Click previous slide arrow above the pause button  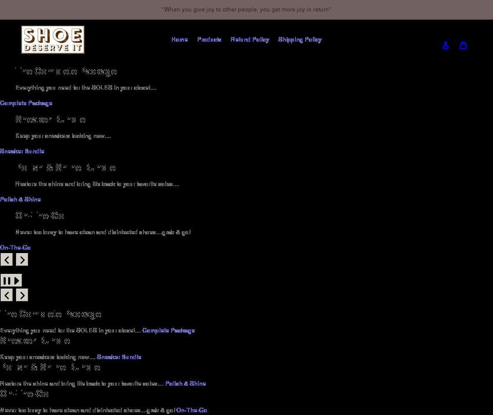(7, 260)
